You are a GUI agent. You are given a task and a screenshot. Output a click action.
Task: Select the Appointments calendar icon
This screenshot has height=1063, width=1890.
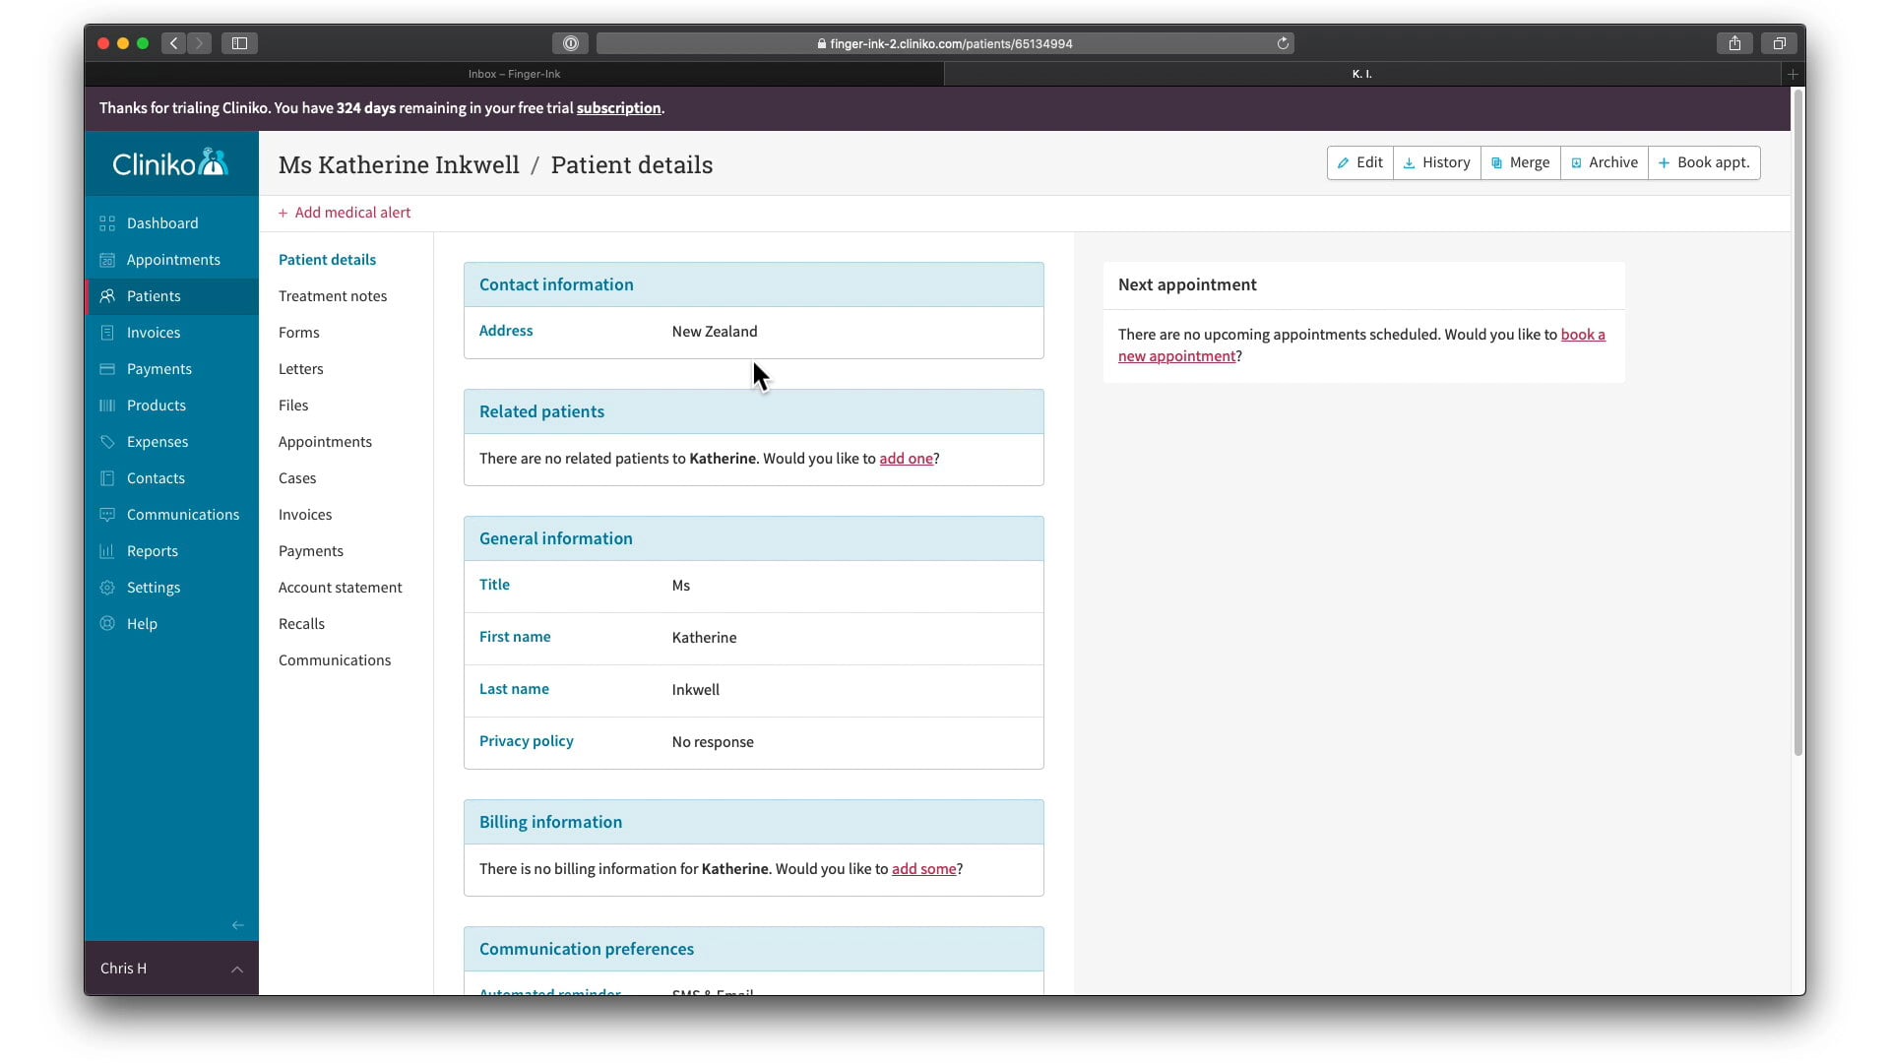coord(107,260)
